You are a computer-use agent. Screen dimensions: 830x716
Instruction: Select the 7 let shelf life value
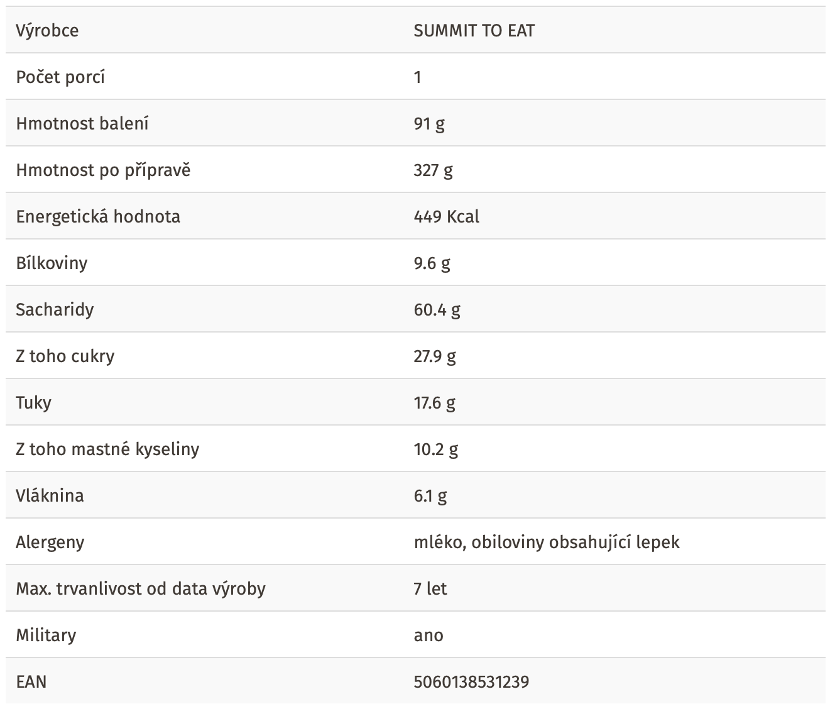430,588
